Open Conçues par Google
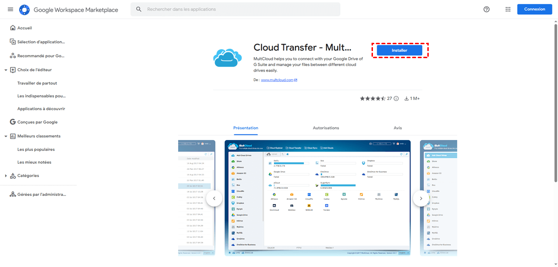Screen dimensions: 558x267 [37, 122]
